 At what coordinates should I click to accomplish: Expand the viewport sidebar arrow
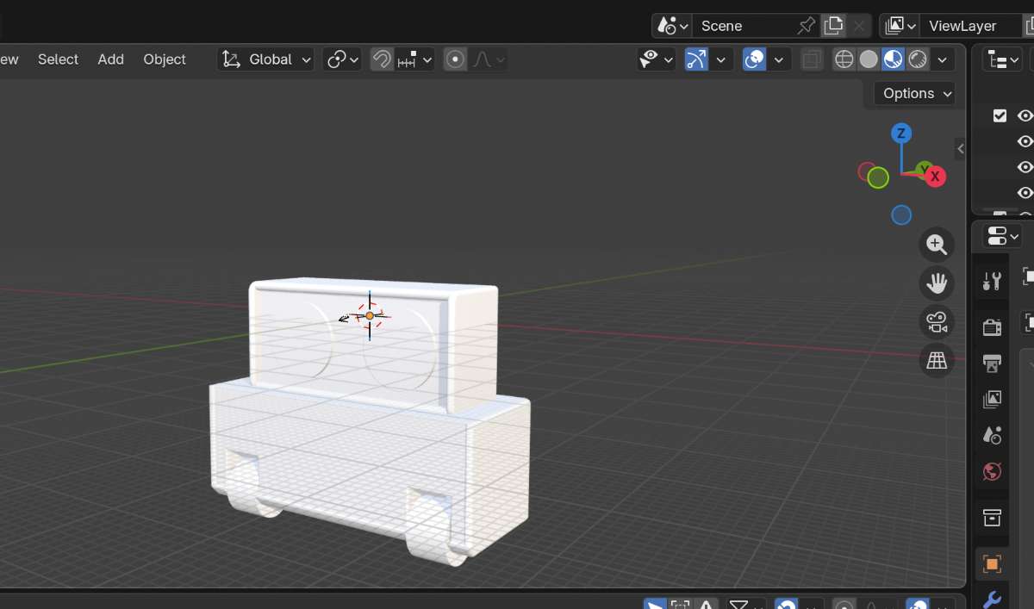(x=960, y=149)
